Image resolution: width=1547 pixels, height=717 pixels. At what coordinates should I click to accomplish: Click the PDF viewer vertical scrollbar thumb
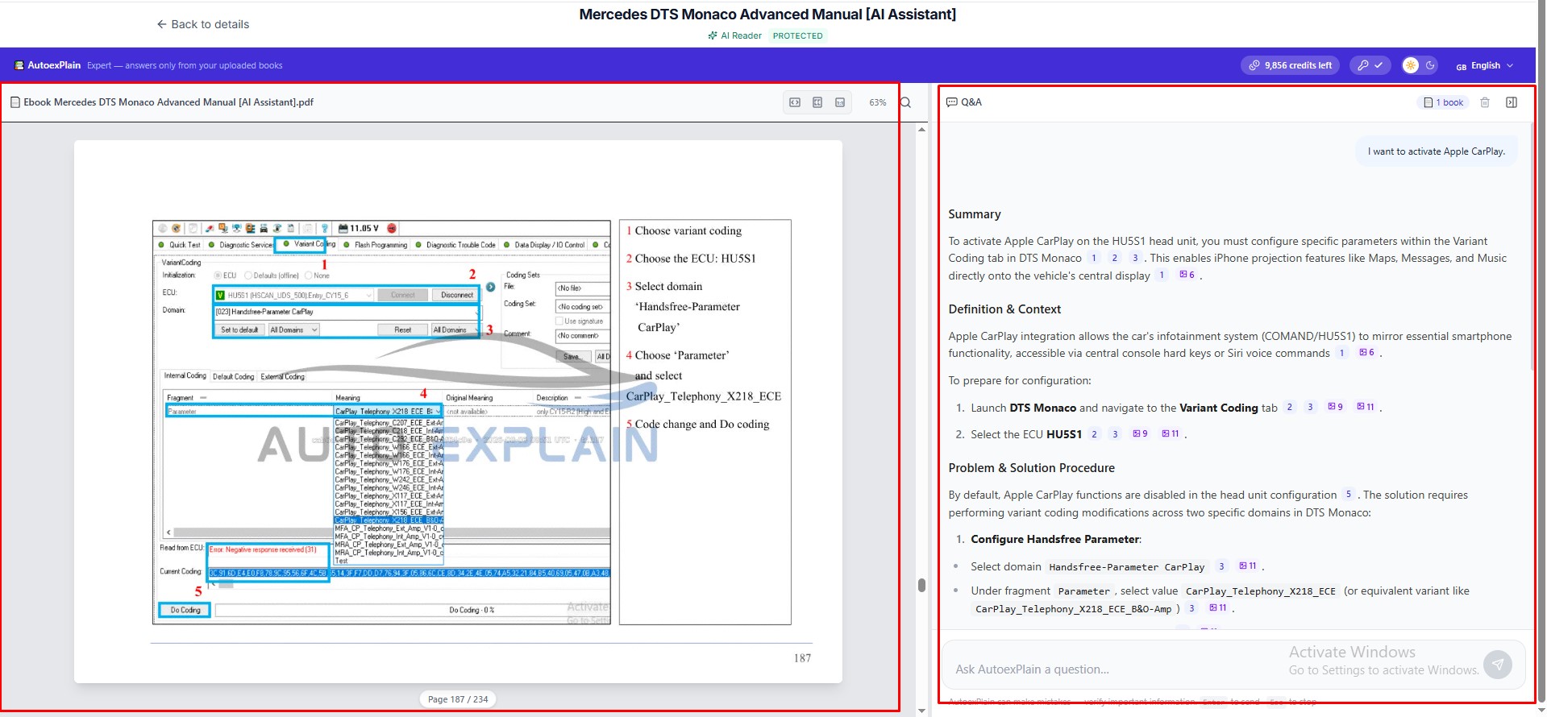click(x=921, y=585)
